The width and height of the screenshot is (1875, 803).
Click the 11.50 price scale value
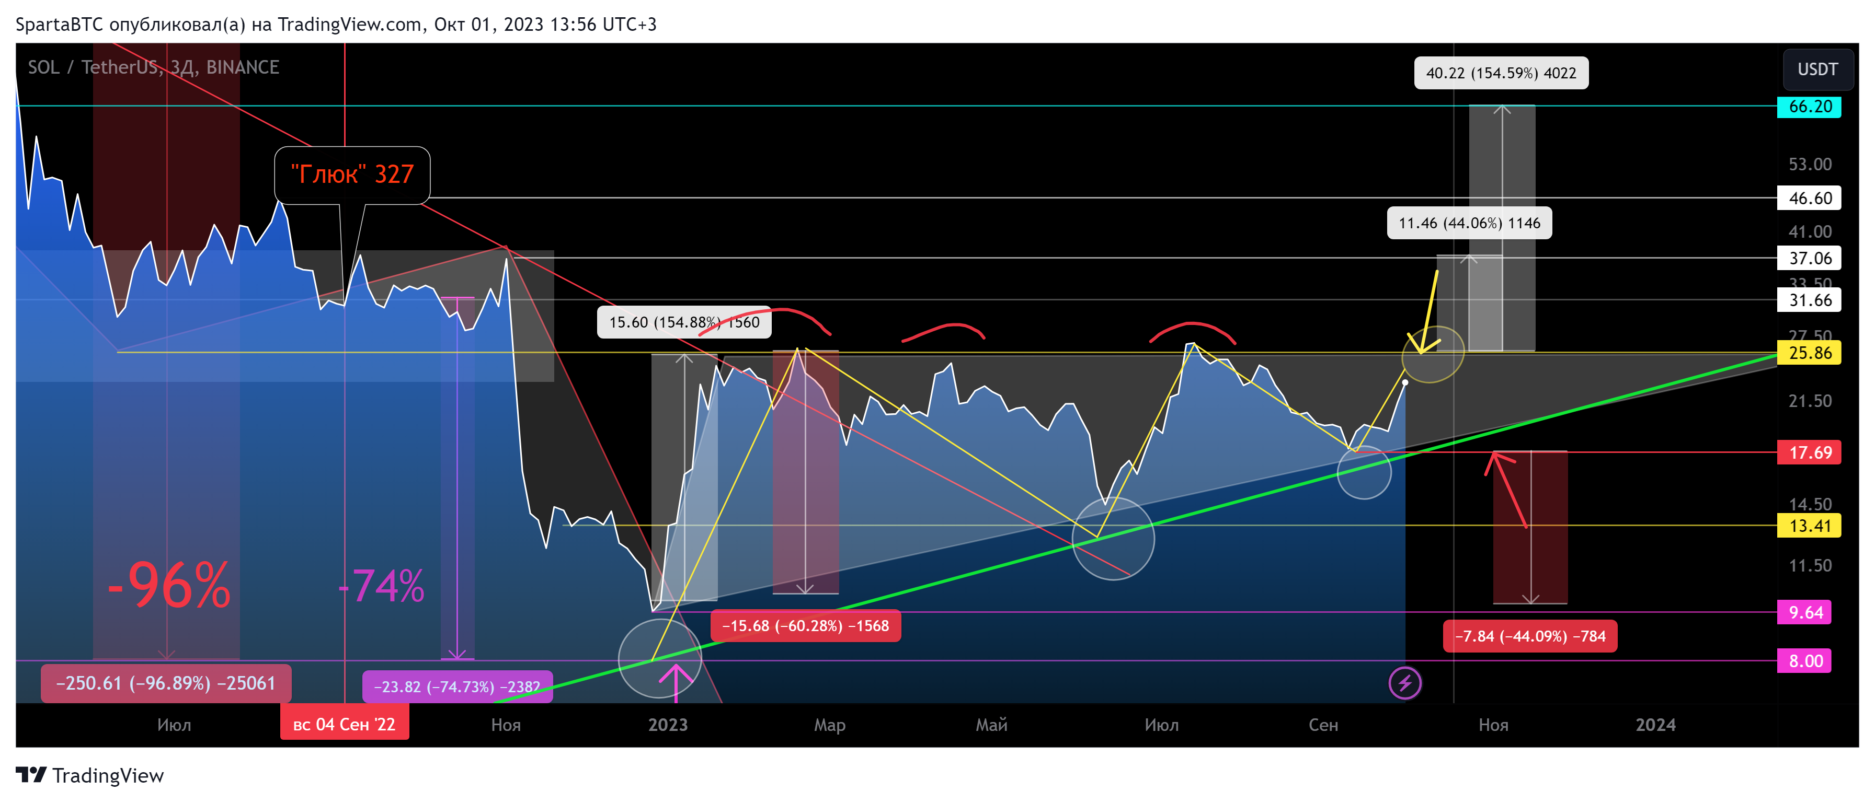(1810, 565)
